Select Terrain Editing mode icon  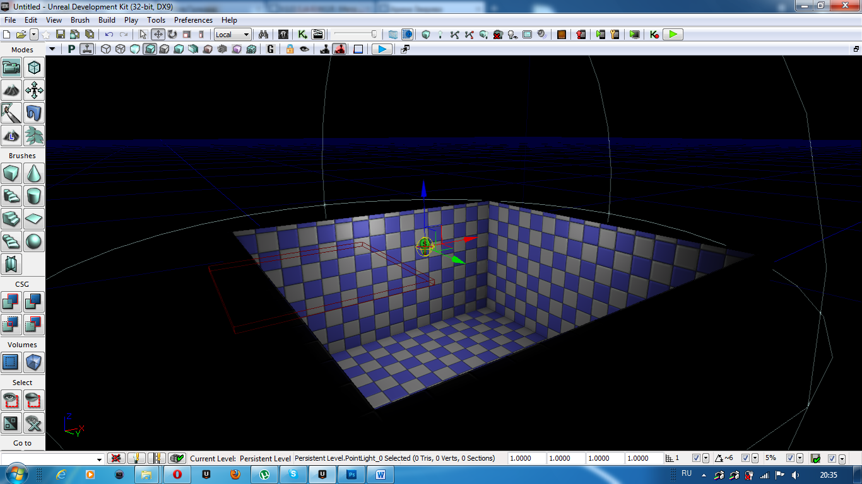(x=11, y=90)
